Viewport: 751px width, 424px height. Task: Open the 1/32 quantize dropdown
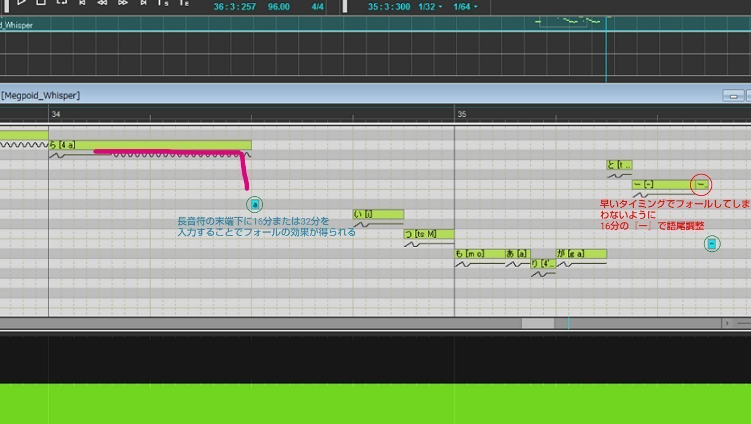[x=432, y=6]
